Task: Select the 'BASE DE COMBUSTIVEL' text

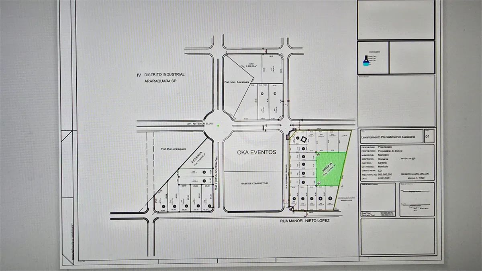Action: (x=255, y=183)
